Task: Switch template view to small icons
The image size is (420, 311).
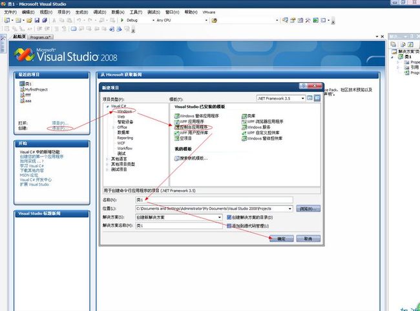Action: click(x=317, y=98)
